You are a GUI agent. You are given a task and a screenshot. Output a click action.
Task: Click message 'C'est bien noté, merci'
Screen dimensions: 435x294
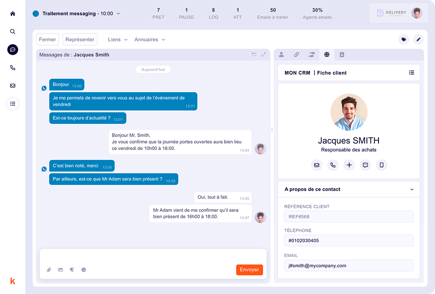[82, 166]
